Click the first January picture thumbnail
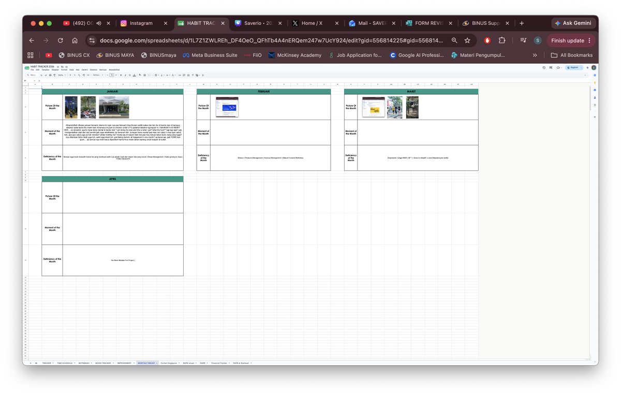Screen dimensions: 621x395 [x=71, y=107]
